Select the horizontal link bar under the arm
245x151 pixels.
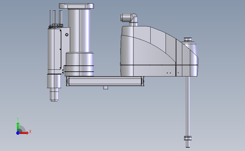click(105, 81)
